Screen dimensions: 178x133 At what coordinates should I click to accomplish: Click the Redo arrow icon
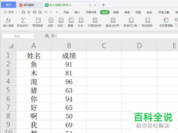pos(51,12)
